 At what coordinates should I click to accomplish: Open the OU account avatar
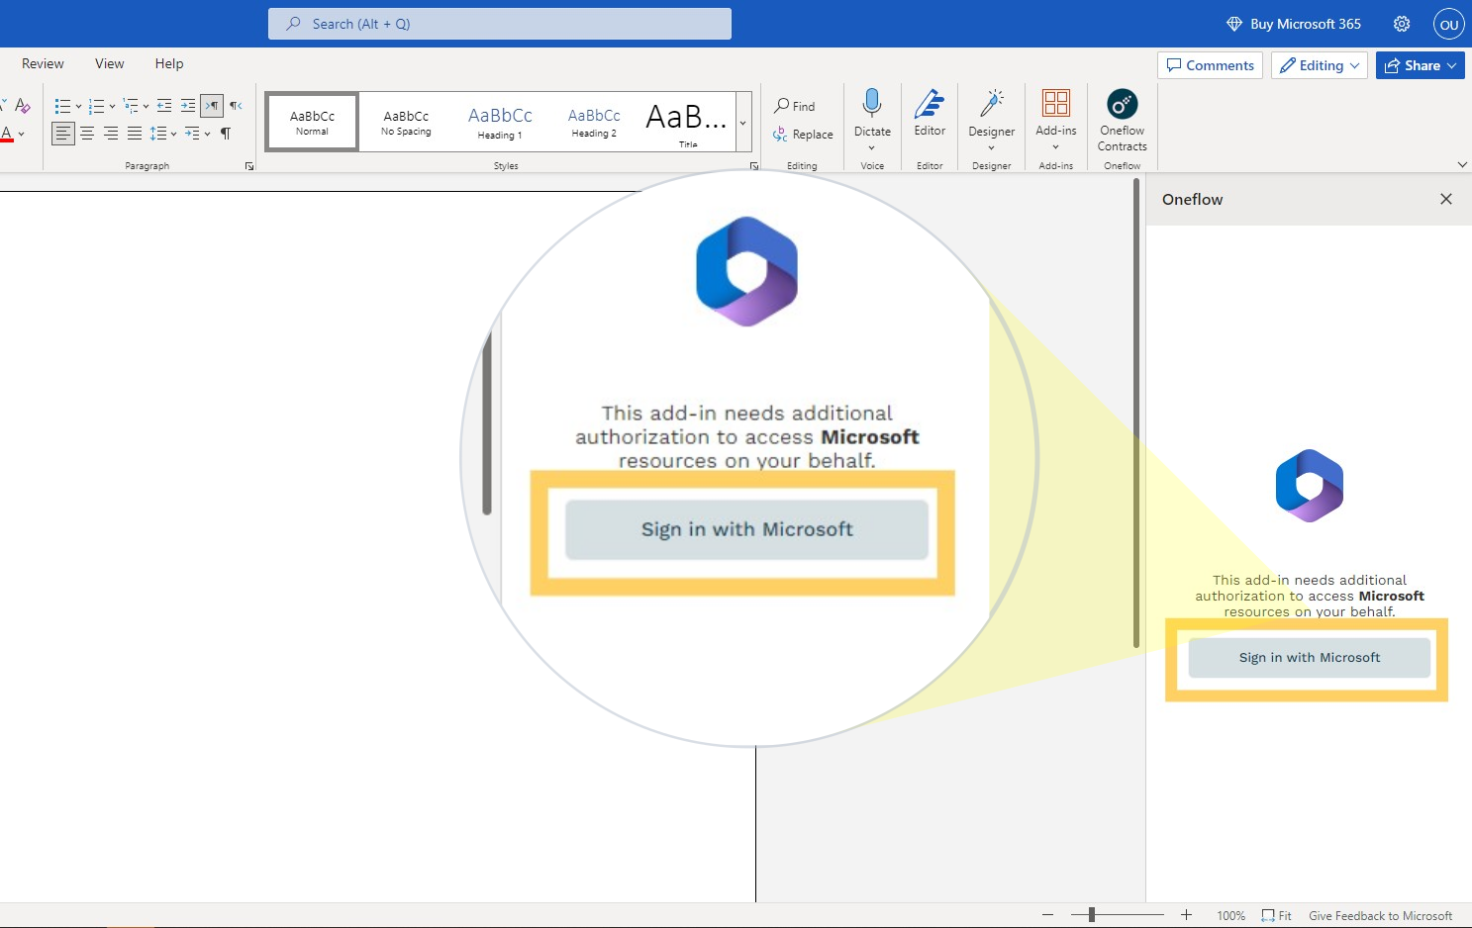point(1449,25)
